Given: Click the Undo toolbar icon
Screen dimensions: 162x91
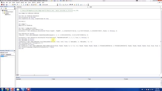Looking at the screenshot, I should [x=17, y=5].
